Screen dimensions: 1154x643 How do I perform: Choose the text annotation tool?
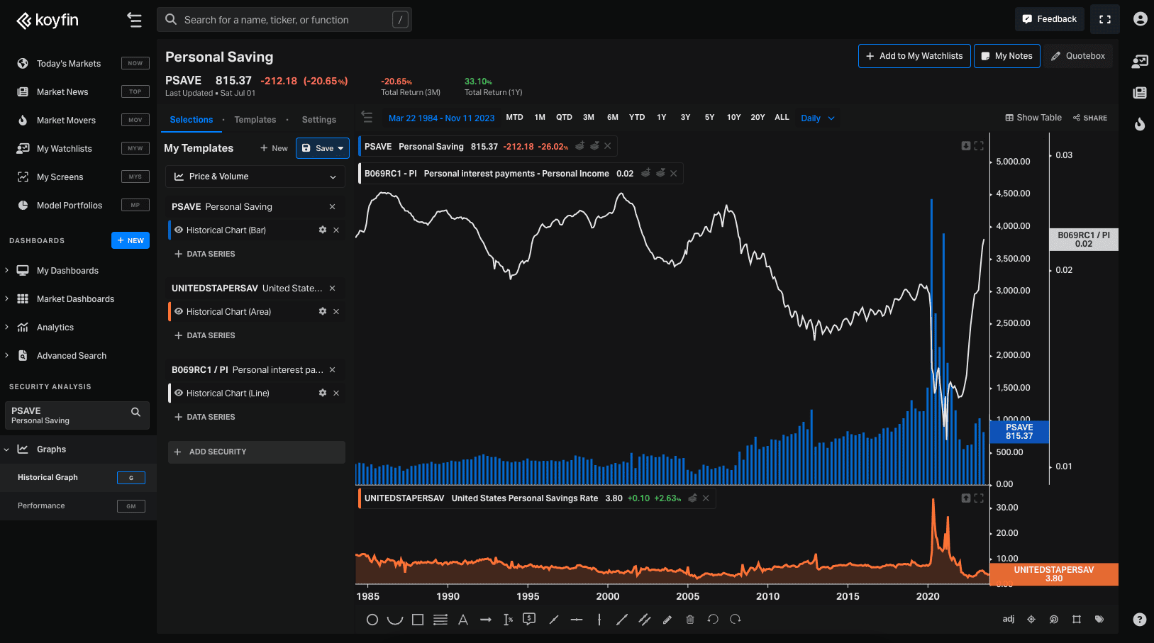[x=463, y=620]
